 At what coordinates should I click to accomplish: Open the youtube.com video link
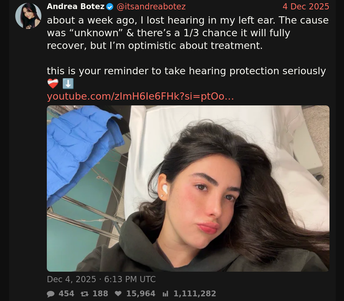tap(140, 96)
